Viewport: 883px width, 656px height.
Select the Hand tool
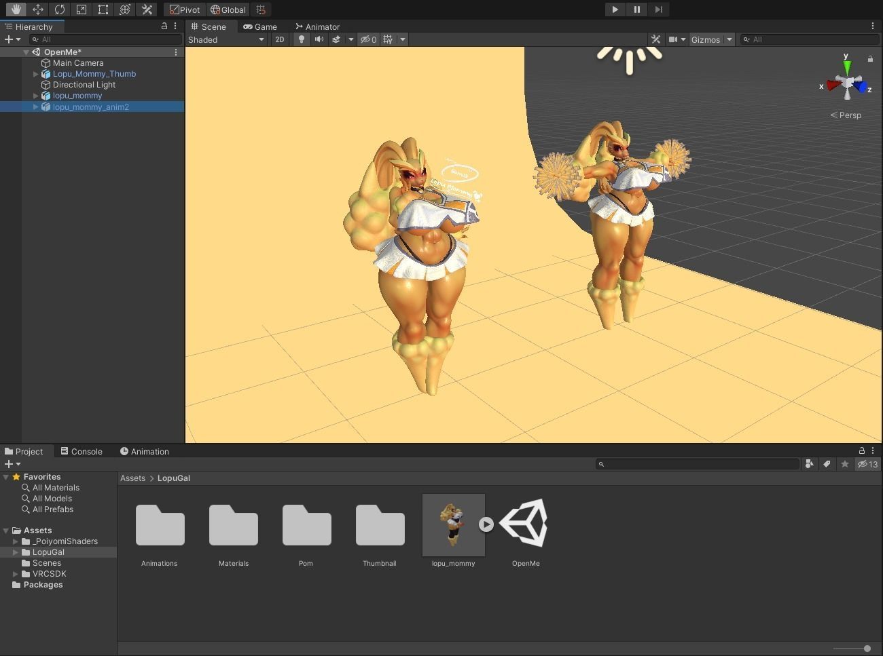(16, 9)
